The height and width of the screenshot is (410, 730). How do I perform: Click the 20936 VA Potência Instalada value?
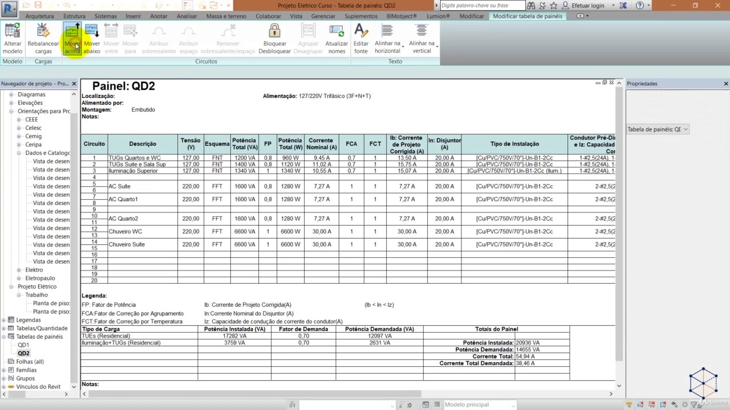coord(528,343)
